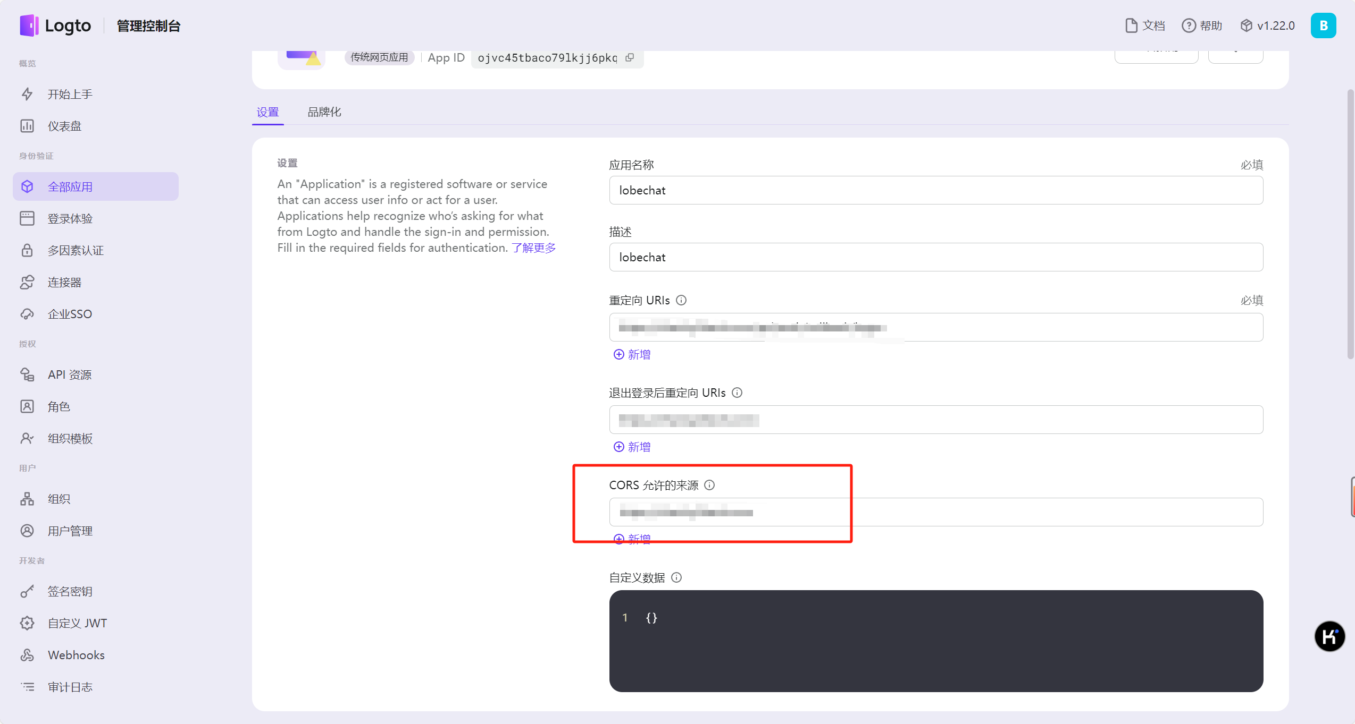Open the 多因素认证 lock icon

pyautogui.click(x=27, y=250)
